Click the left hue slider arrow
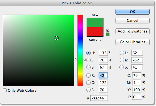This screenshot has height=106, width=156. point(76,59)
